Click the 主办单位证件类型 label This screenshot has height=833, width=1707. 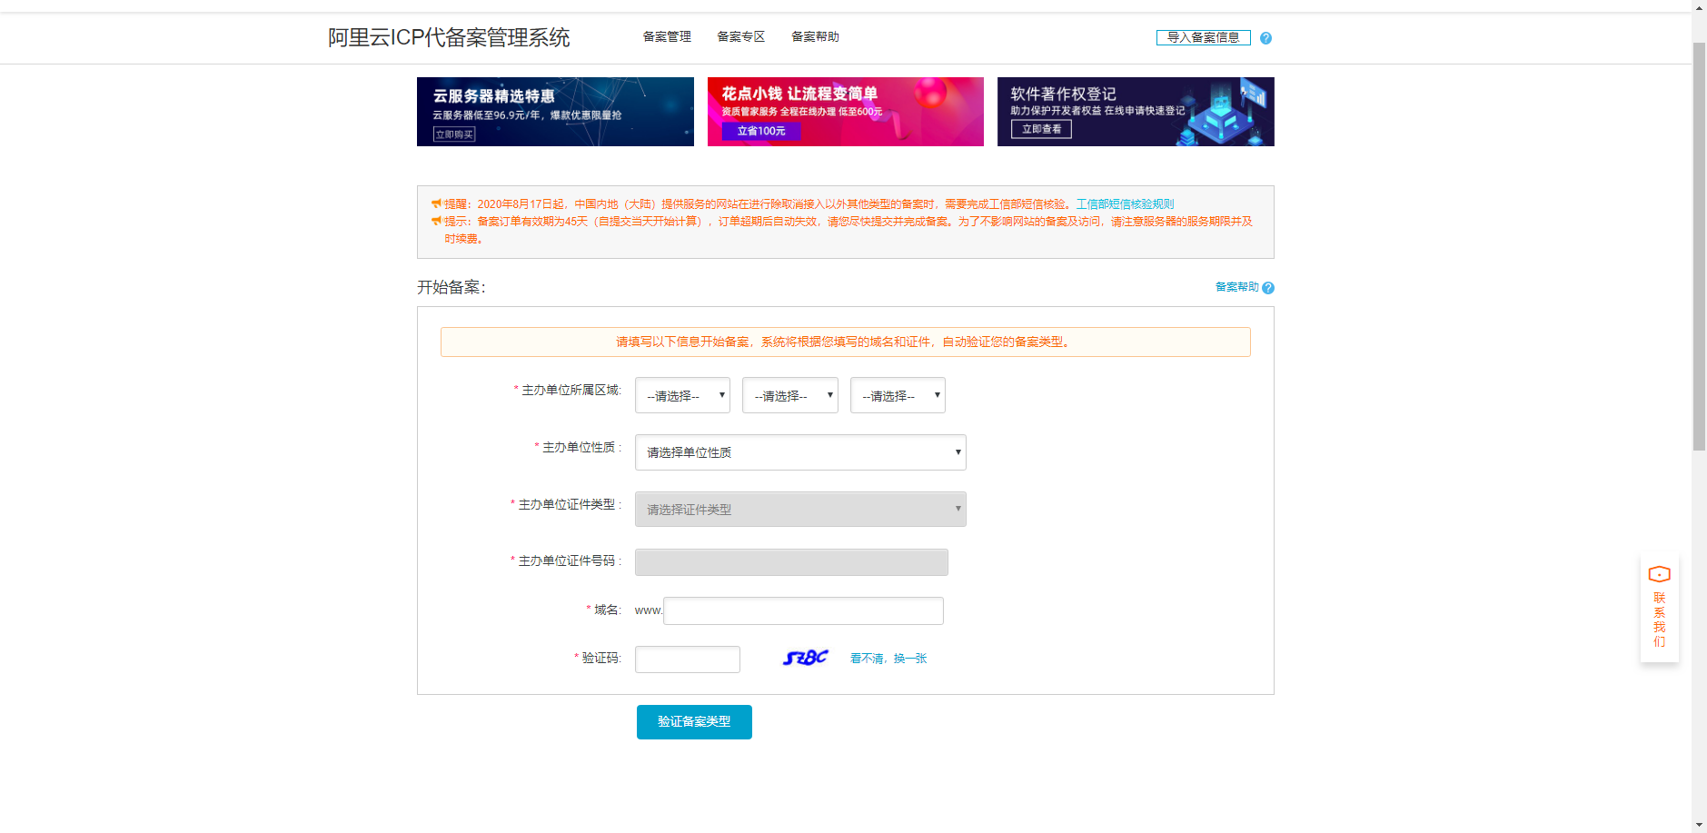(569, 505)
